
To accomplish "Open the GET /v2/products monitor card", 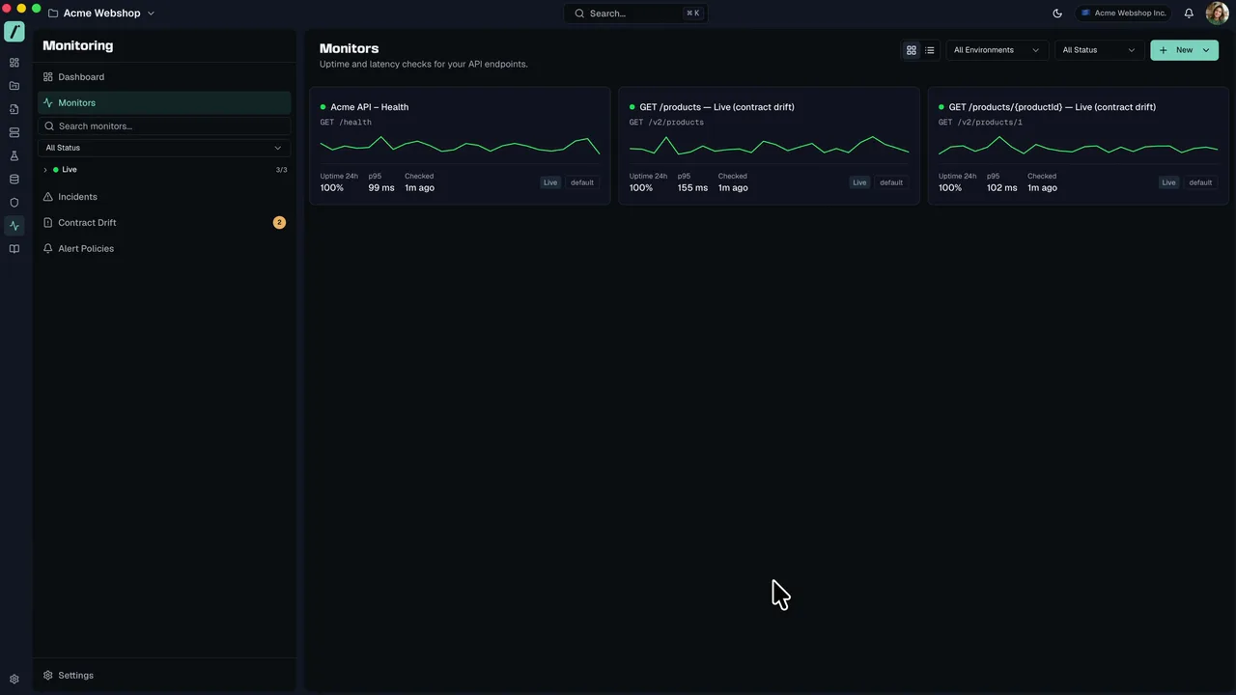I will point(769,146).
